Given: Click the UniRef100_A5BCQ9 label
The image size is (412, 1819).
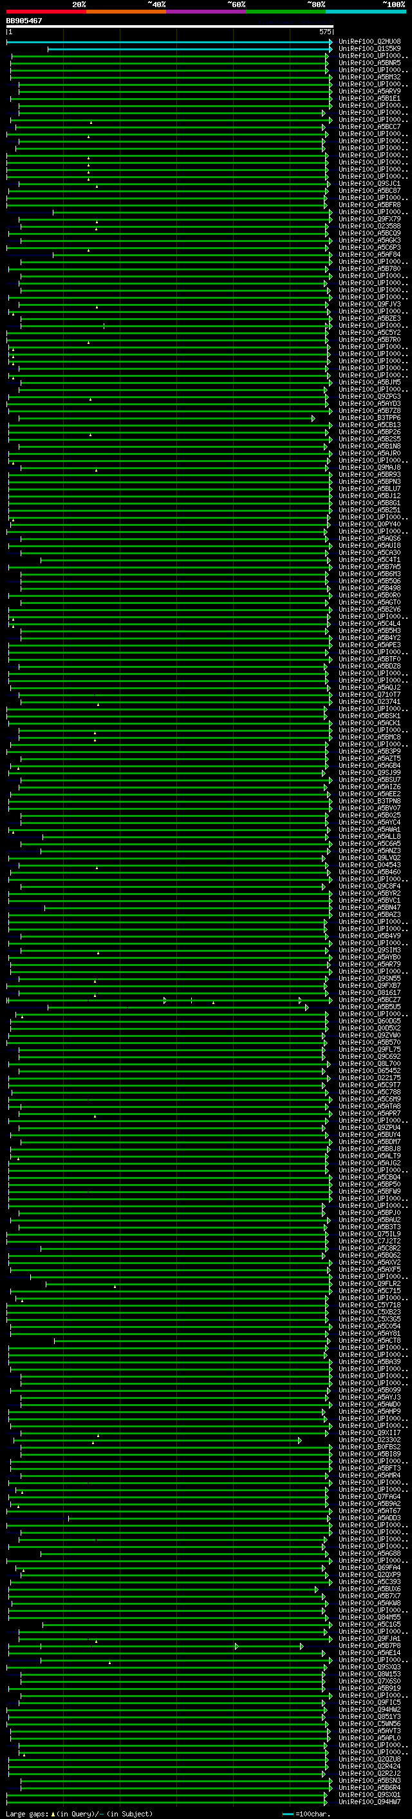Looking at the screenshot, I should [x=370, y=233].
